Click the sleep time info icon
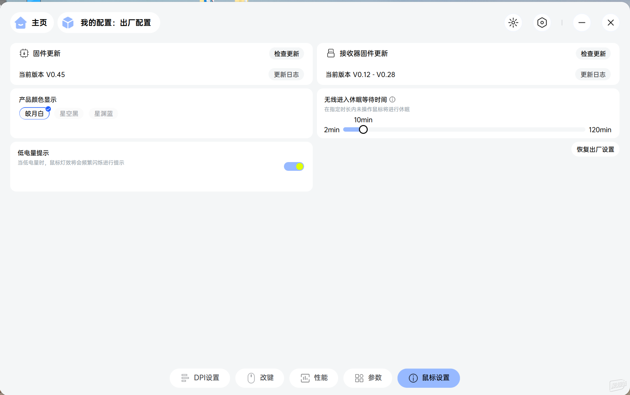 pyautogui.click(x=392, y=99)
